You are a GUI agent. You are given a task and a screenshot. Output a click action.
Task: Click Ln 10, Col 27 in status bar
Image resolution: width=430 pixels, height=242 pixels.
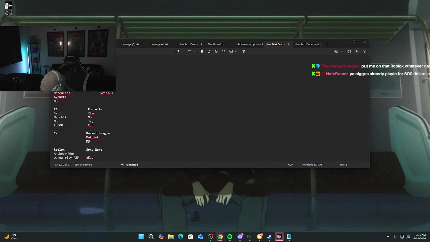pos(63,165)
